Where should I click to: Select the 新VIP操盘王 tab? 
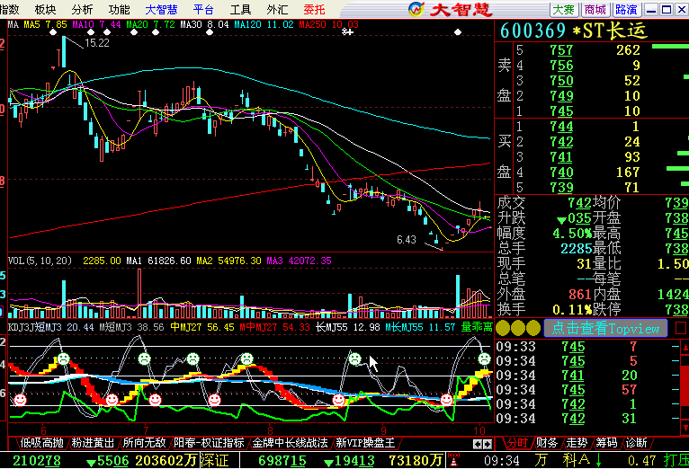[x=365, y=443]
